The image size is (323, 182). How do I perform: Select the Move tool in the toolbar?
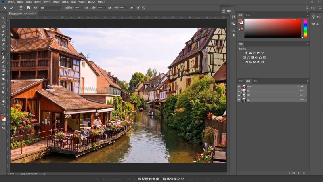[x=3, y=18]
